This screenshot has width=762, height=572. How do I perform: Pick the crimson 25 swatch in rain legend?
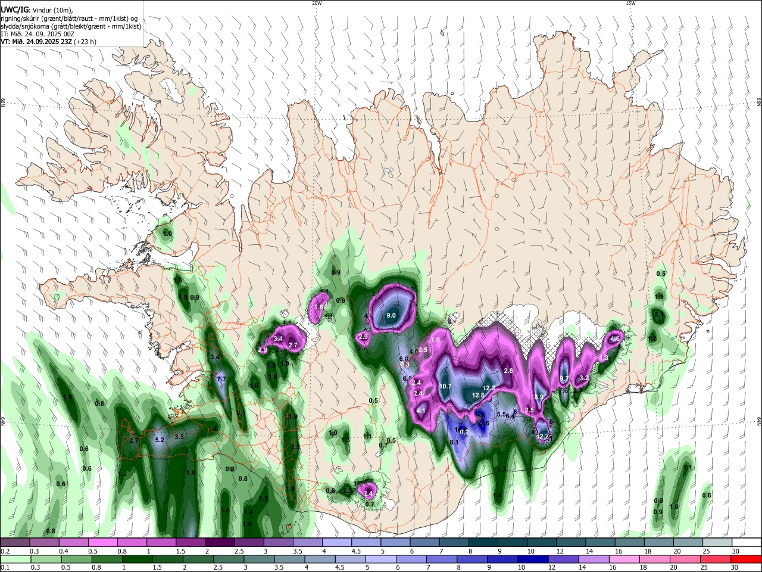[715, 559]
